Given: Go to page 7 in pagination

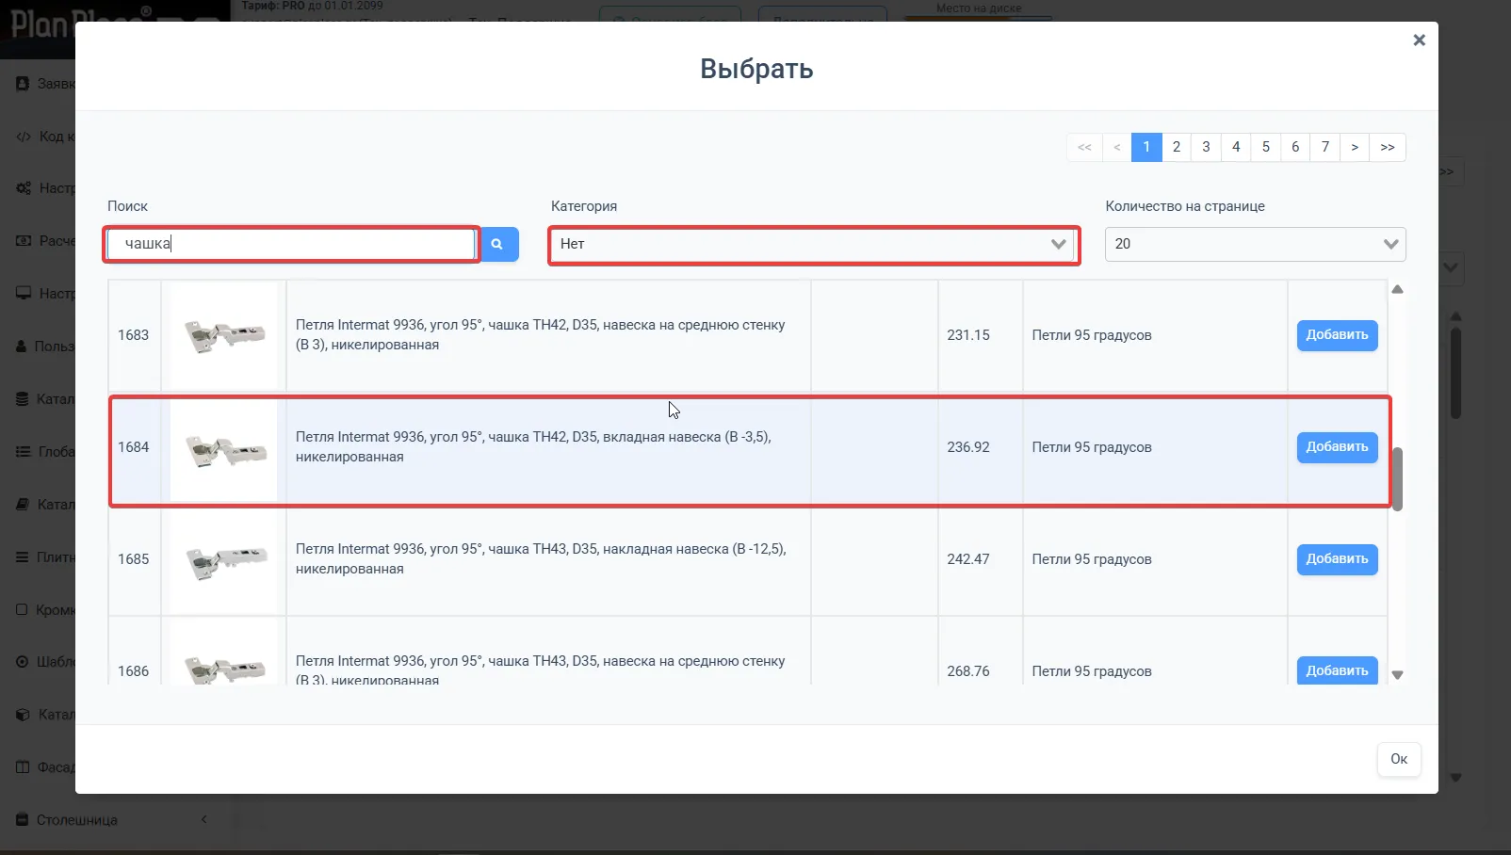Looking at the screenshot, I should (1325, 147).
